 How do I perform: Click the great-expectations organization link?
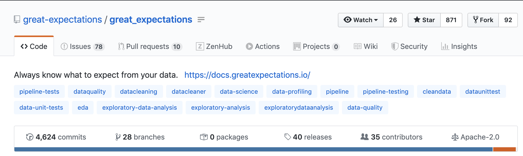(x=62, y=20)
